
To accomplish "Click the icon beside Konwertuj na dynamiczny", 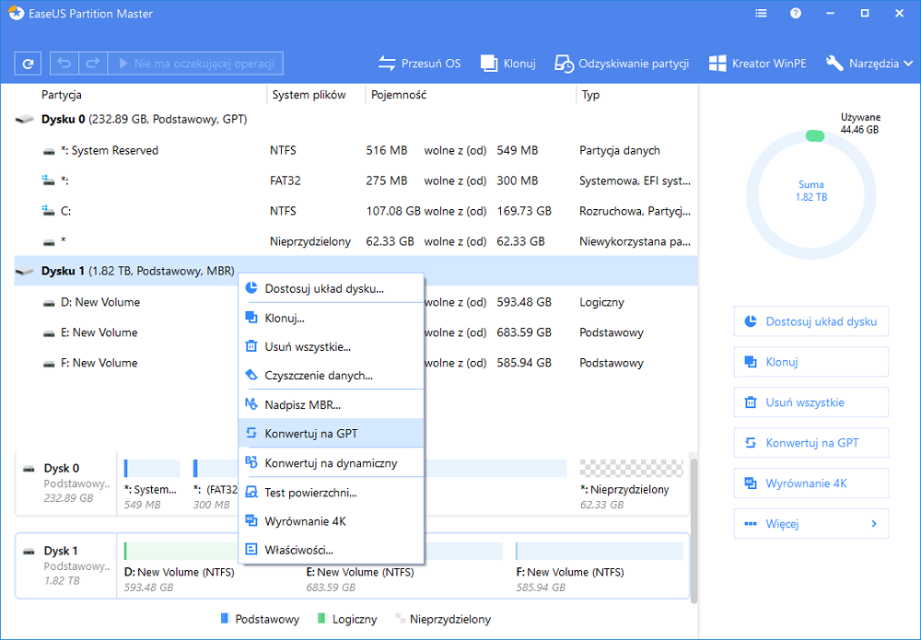I will point(251,462).
